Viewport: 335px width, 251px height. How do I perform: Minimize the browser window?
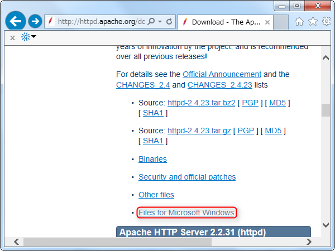(282, 6)
